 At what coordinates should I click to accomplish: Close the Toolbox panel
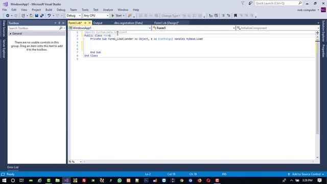(63, 23)
